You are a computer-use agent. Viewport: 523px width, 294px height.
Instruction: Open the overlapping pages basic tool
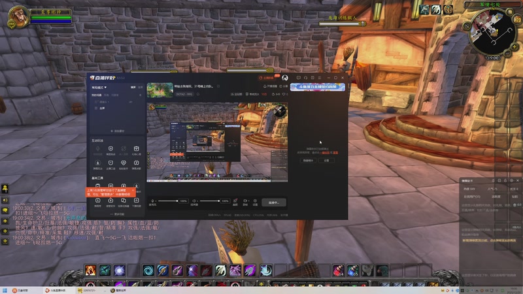coord(124,201)
